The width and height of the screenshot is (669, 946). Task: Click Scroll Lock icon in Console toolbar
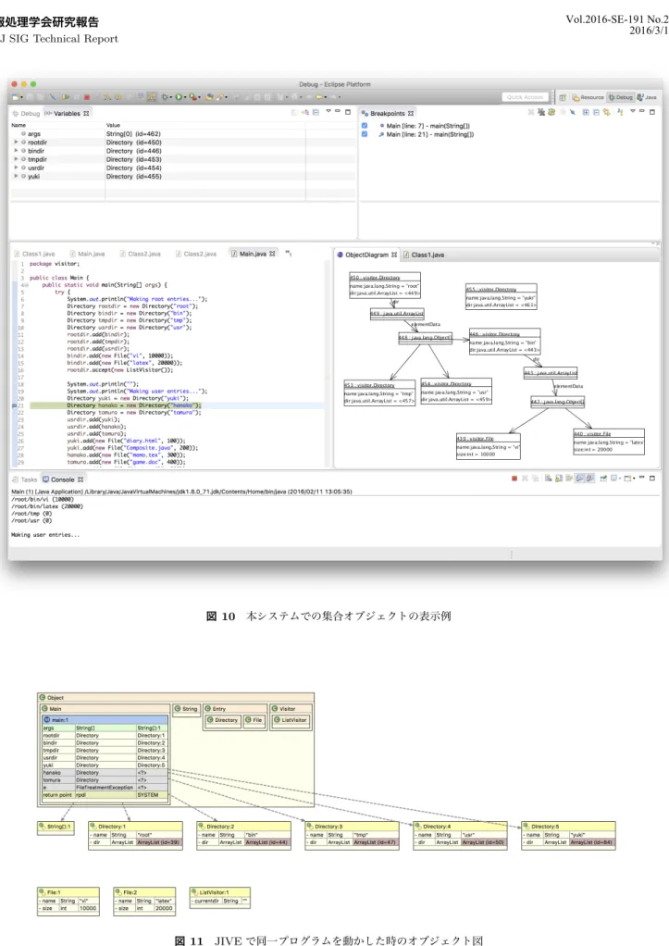coord(559,478)
